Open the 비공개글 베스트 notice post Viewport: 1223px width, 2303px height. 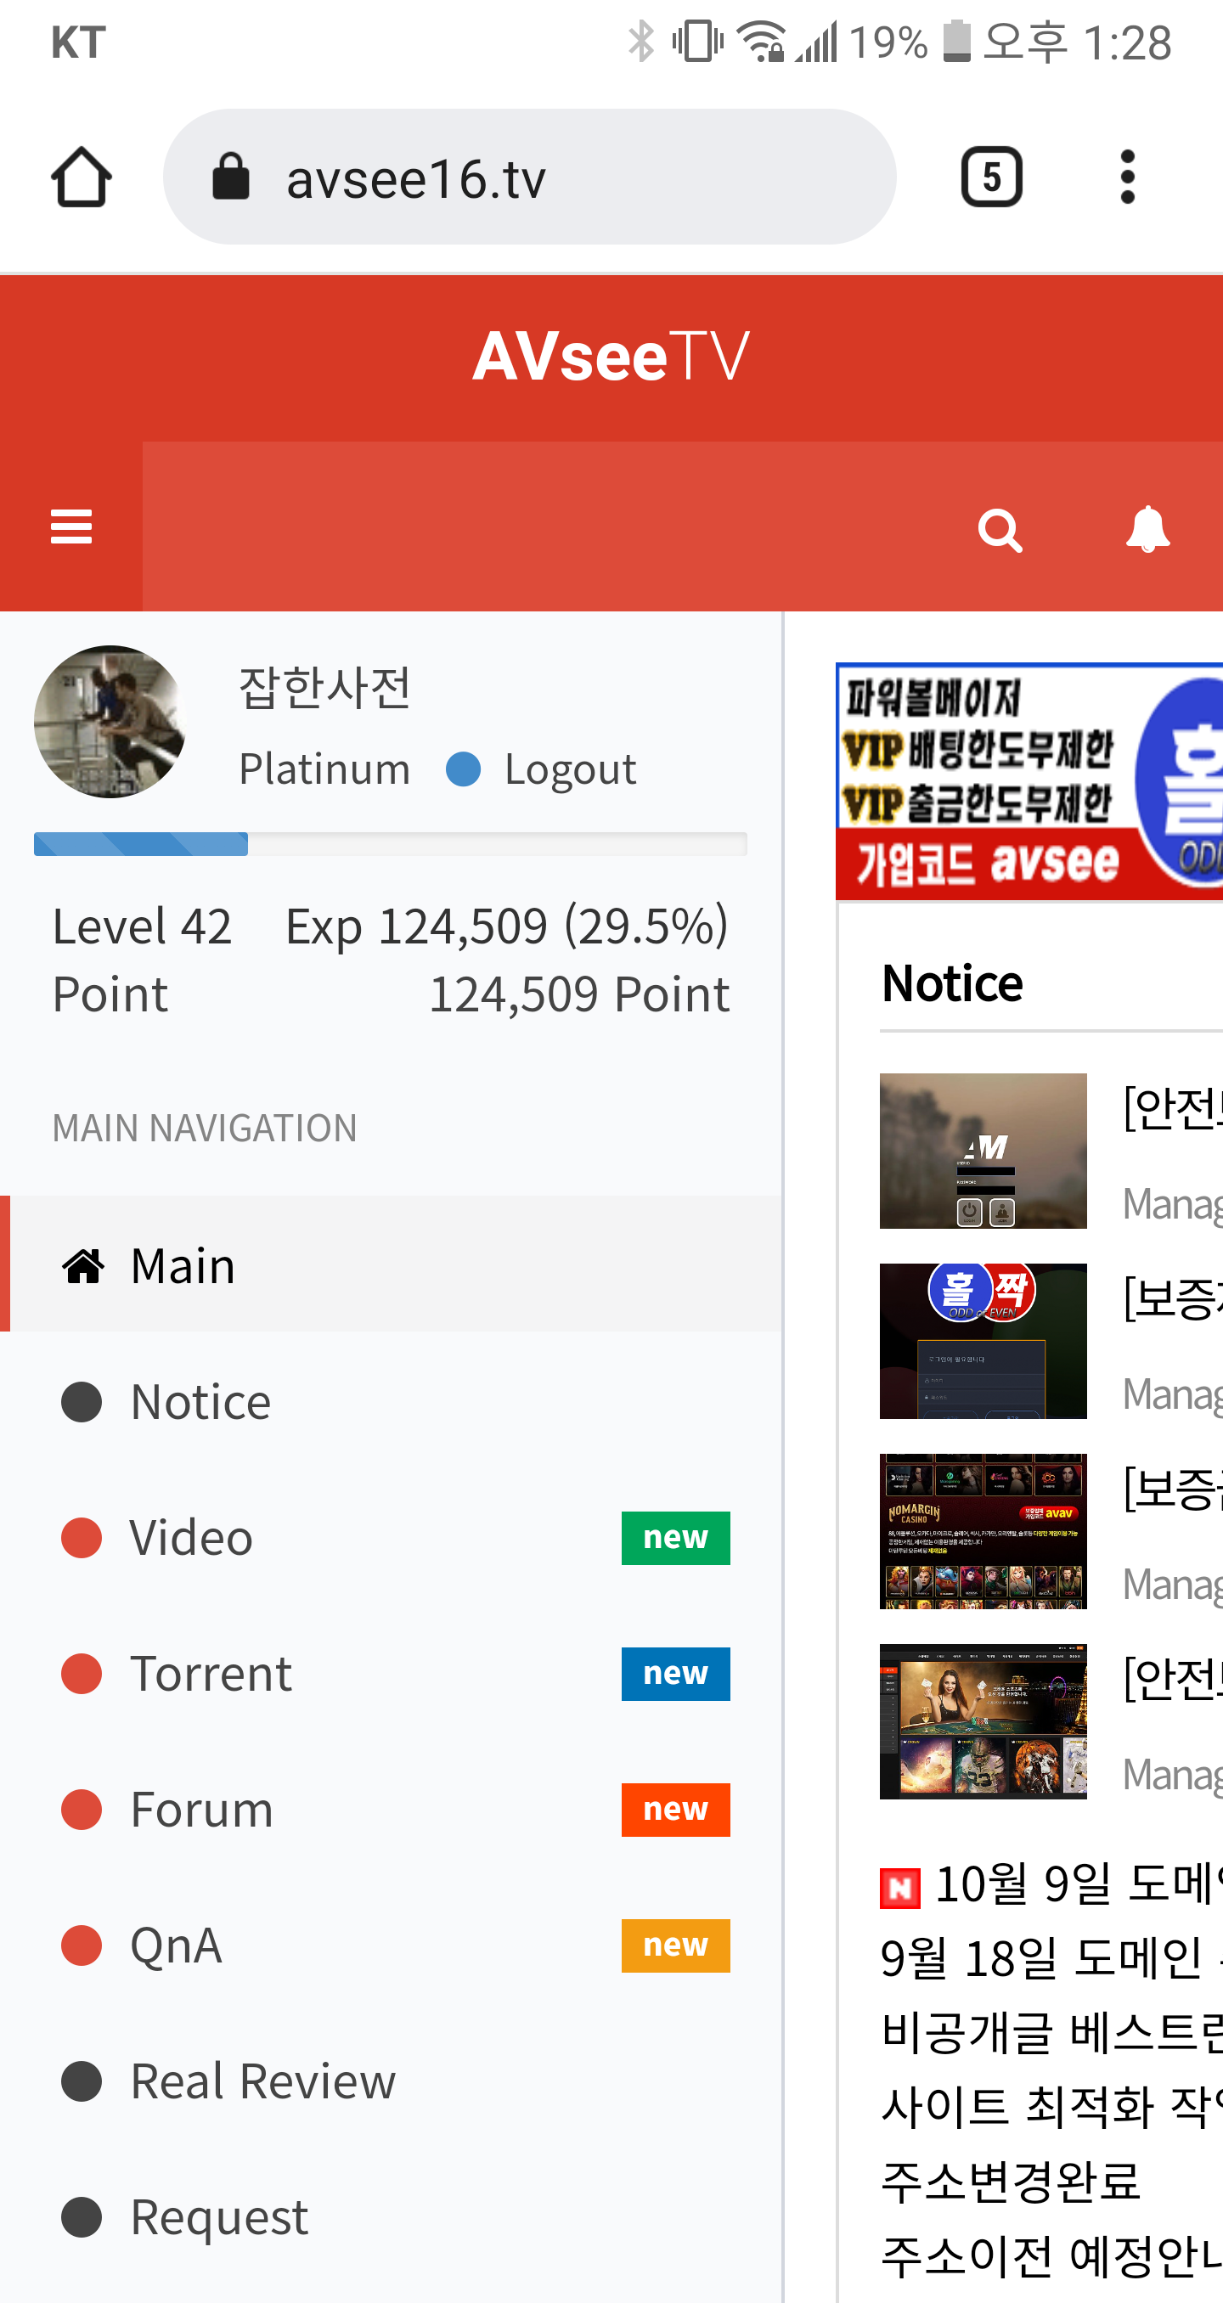pyautogui.click(x=1051, y=2032)
